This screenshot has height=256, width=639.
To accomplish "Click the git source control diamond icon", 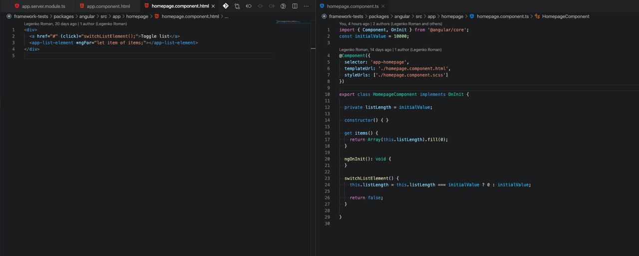I will point(226,6).
